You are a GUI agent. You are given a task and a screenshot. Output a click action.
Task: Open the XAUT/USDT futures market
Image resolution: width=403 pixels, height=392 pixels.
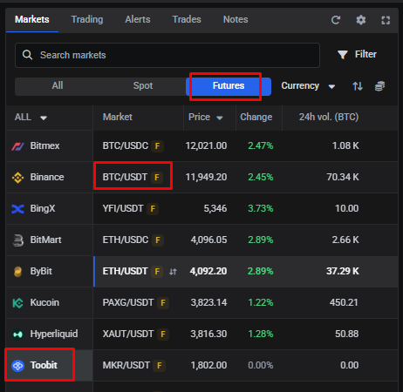pos(127,334)
